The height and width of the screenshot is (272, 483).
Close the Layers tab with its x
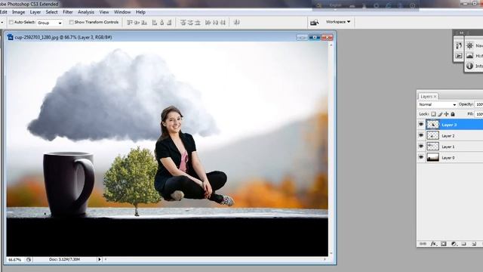(435, 97)
